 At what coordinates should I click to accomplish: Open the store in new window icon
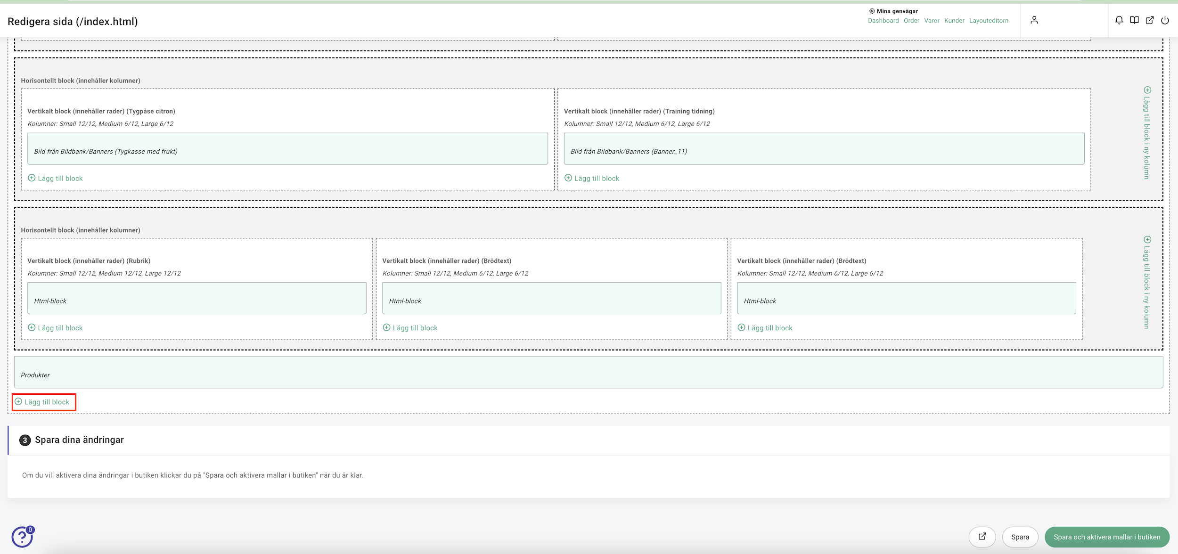[x=1150, y=20]
